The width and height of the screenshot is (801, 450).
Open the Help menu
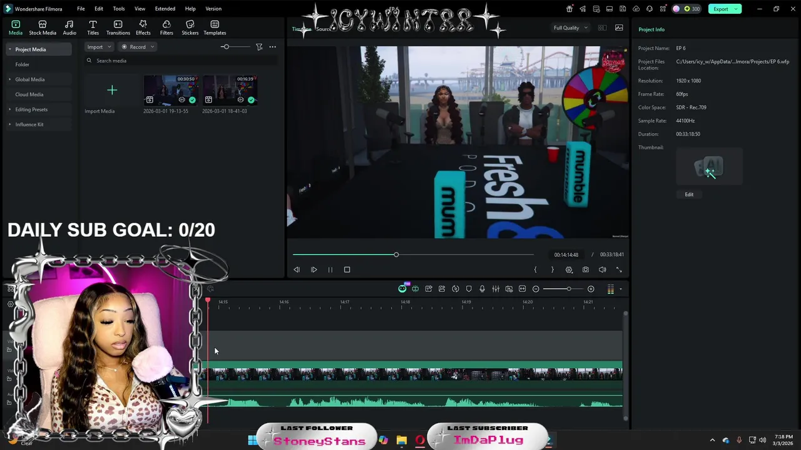190,9
